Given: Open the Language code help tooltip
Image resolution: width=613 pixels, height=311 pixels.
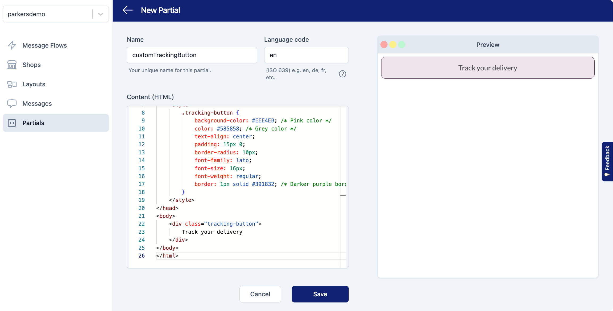Looking at the screenshot, I should click(342, 74).
